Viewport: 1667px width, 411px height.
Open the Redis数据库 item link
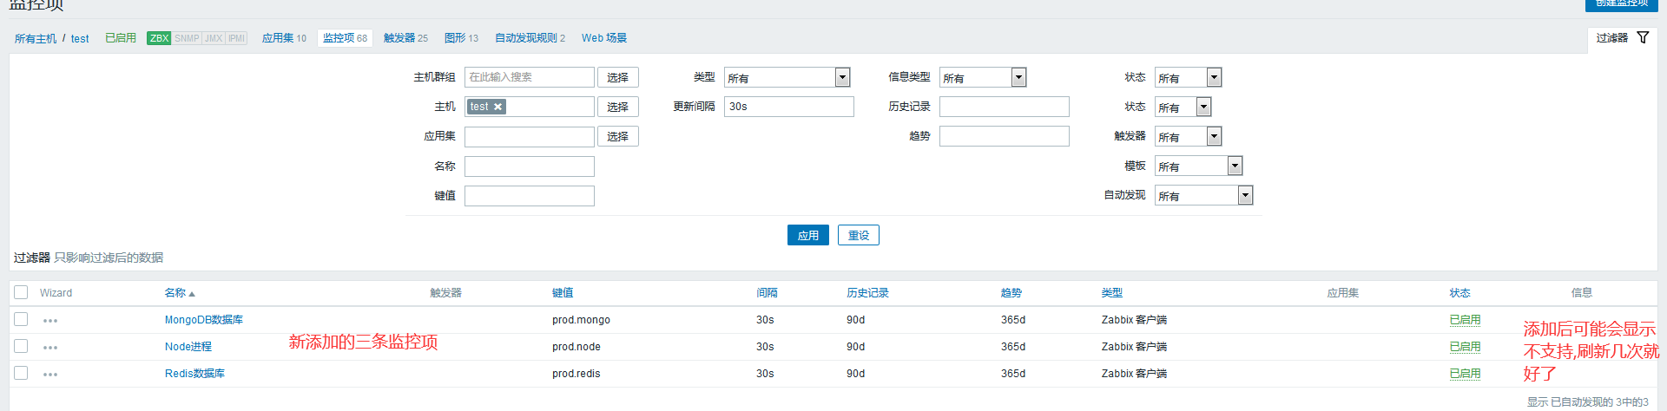pyautogui.click(x=194, y=374)
